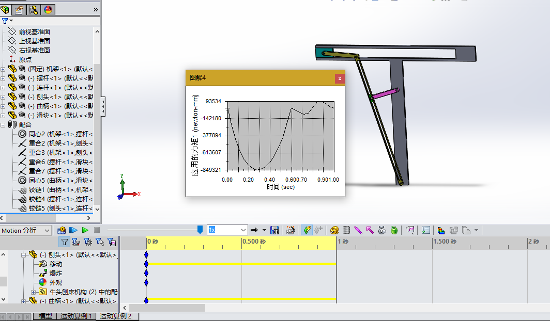Open the FeatureManager design tree tab

click(x=5, y=9)
